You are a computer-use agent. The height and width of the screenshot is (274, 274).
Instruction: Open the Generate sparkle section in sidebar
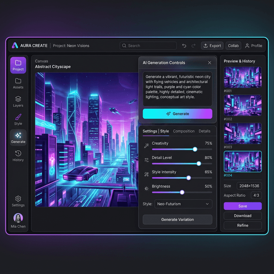pos(18,138)
